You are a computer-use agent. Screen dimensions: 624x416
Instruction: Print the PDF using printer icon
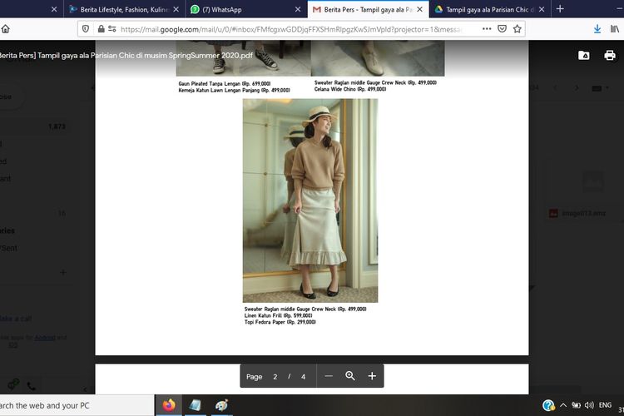pyautogui.click(x=609, y=56)
